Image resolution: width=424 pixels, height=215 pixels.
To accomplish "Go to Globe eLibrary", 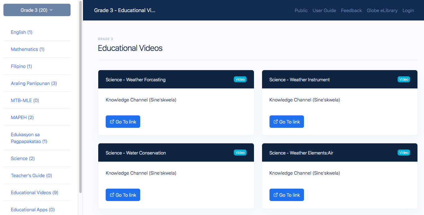I will tap(382, 11).
